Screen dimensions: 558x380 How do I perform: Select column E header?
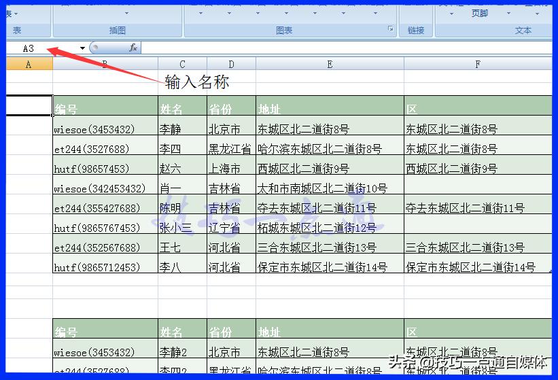coord(330,64)
